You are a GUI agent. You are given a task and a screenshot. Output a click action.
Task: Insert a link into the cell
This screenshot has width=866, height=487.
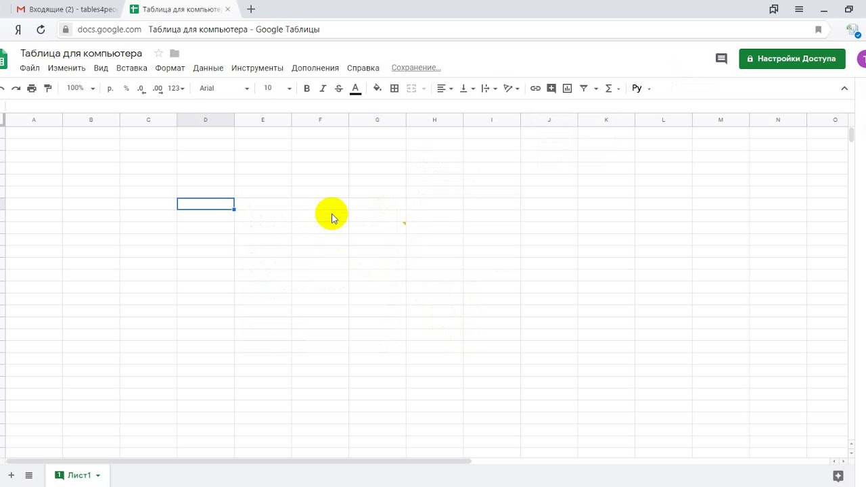click(535, 88)
